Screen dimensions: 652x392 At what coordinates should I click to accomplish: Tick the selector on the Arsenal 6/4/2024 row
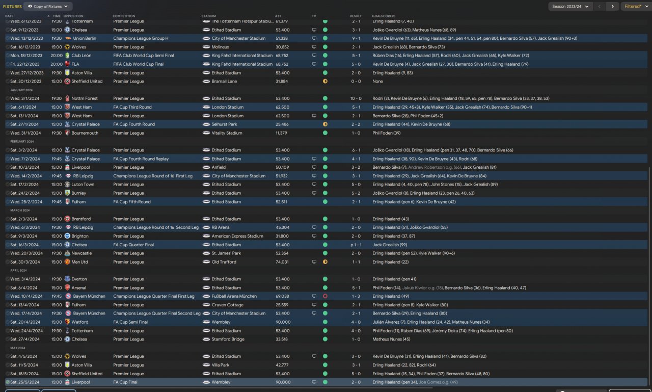8,288
